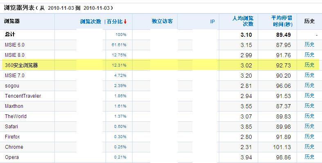Open 历史 link for sogou
The image size is (322, 163).
pos(309,85)
